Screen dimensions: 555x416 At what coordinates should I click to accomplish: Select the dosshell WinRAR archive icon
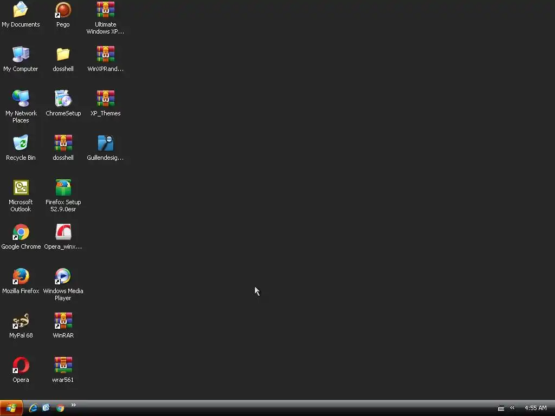(x=63, y=143)
